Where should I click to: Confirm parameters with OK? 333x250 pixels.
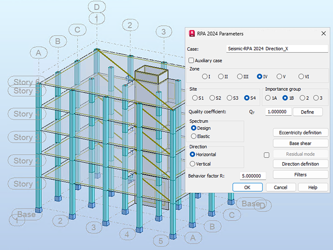tap(247, 187)
